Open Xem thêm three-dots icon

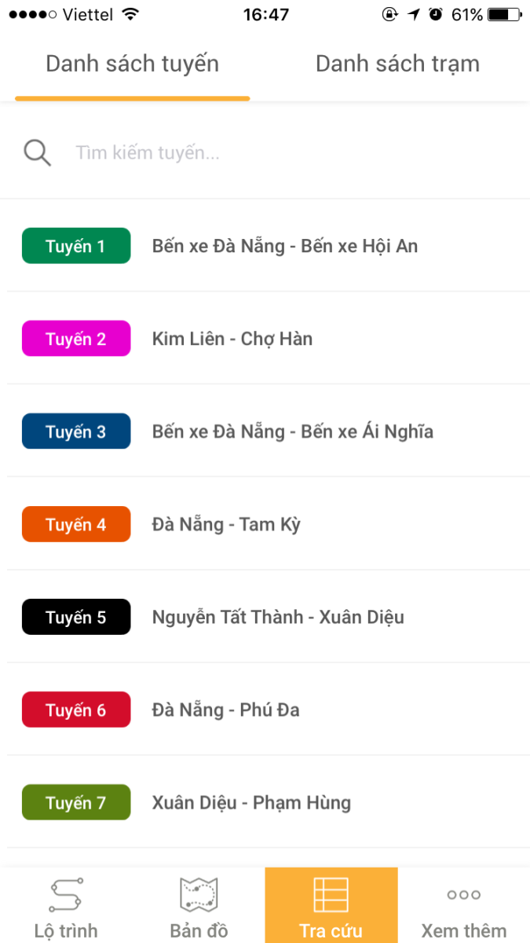click(464, 894)
